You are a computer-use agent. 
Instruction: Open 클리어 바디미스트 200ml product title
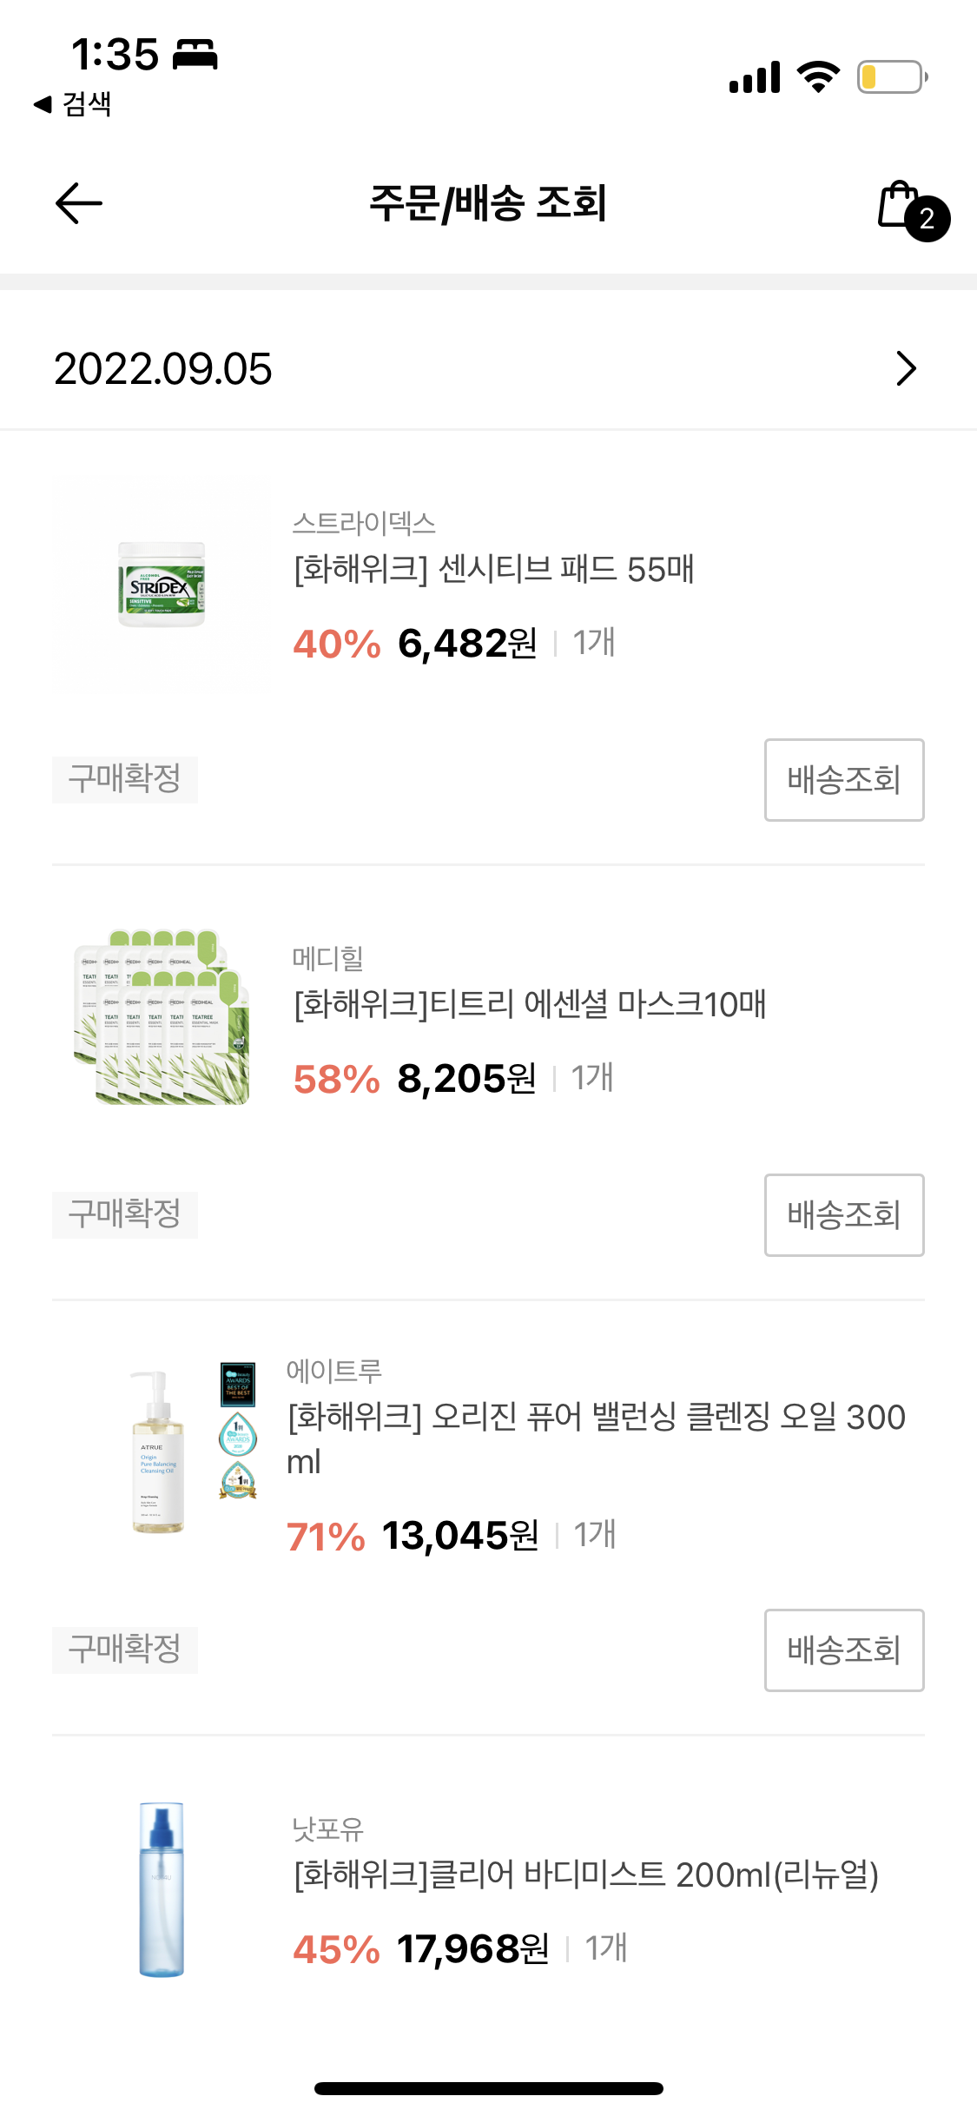tap(586, 1875)
